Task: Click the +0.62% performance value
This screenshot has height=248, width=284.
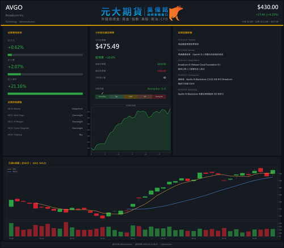Action: click(16, 47)
